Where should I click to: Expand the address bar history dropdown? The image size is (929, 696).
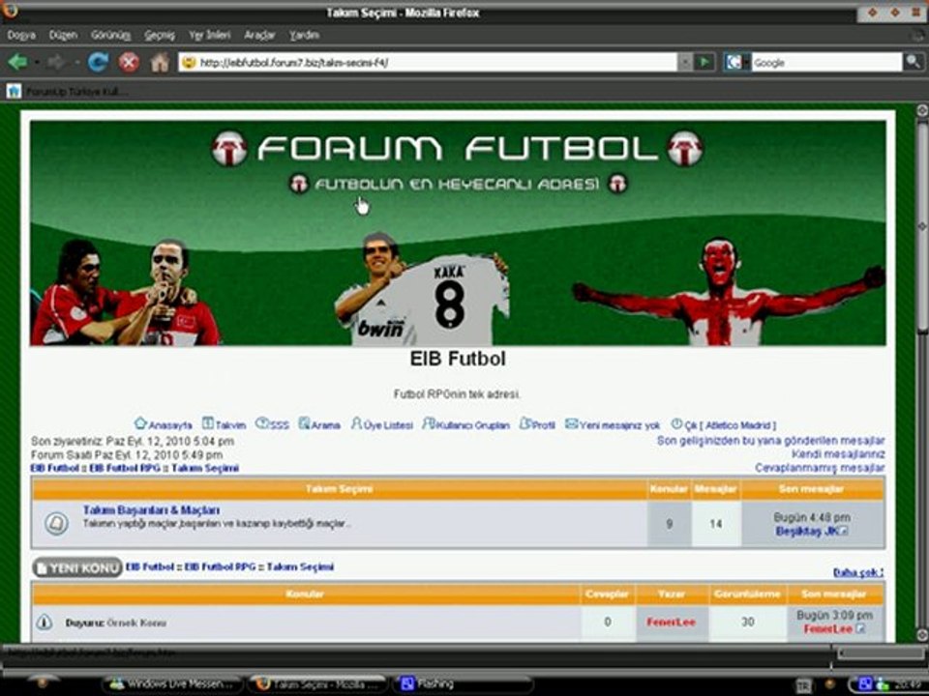(x=685, y=62)
